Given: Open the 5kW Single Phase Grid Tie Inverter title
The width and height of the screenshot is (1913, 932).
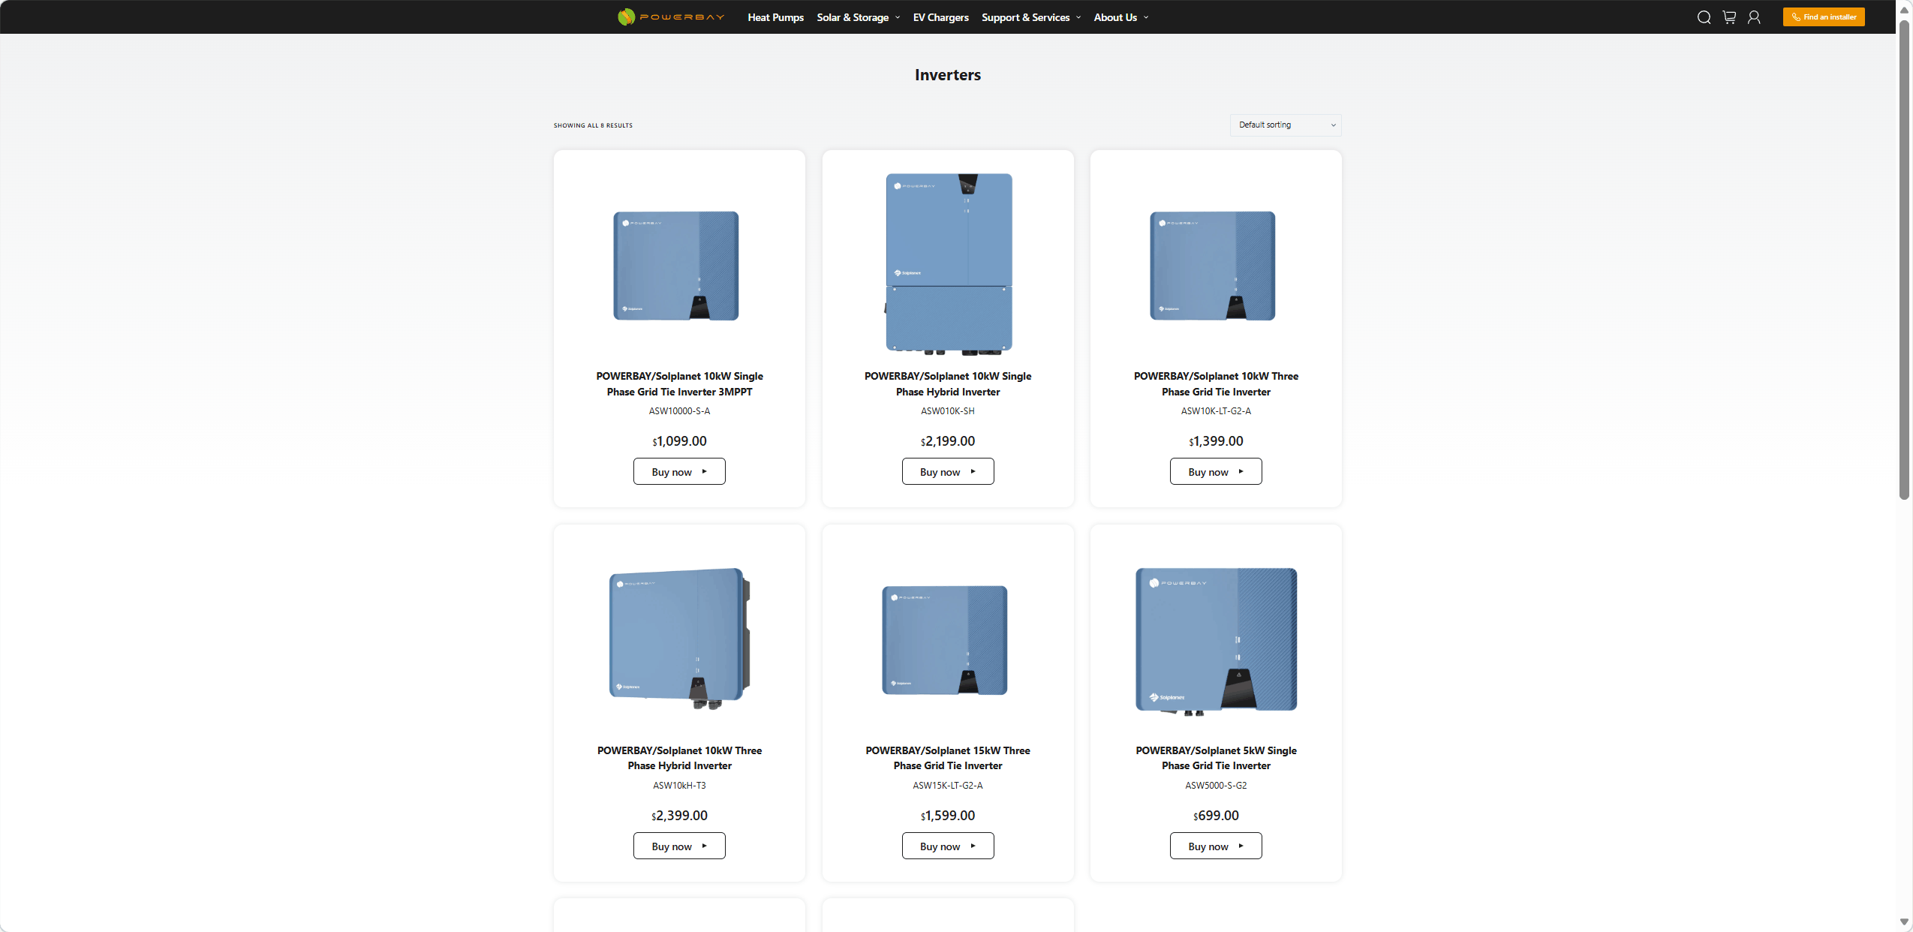Looking at the screenshot, I should tap(1216, 758).
